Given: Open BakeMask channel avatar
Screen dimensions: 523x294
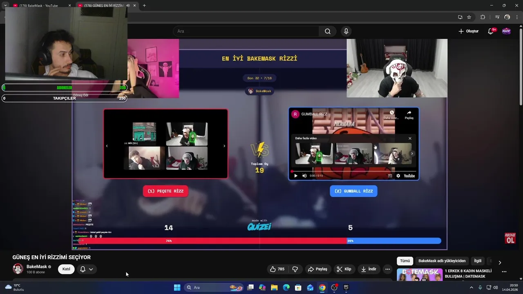Looking at the screenshot, I should pyautogui.click(x=18, y=269).
